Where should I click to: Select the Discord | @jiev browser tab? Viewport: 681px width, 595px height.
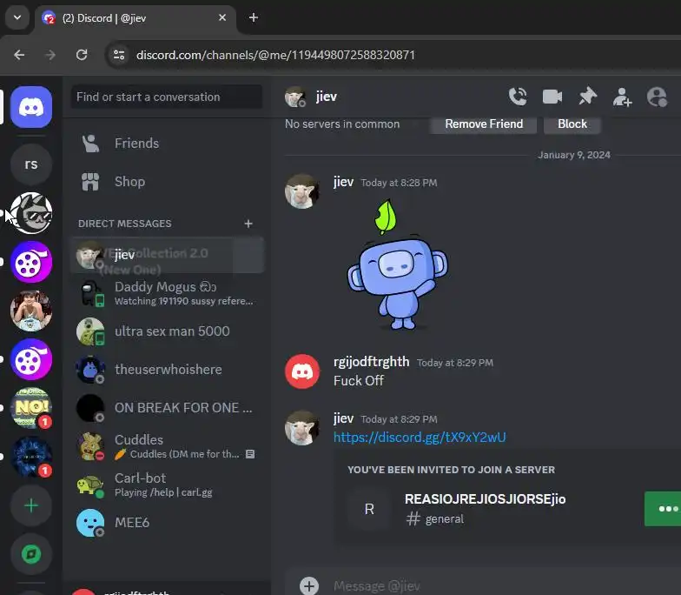(136, 18)
